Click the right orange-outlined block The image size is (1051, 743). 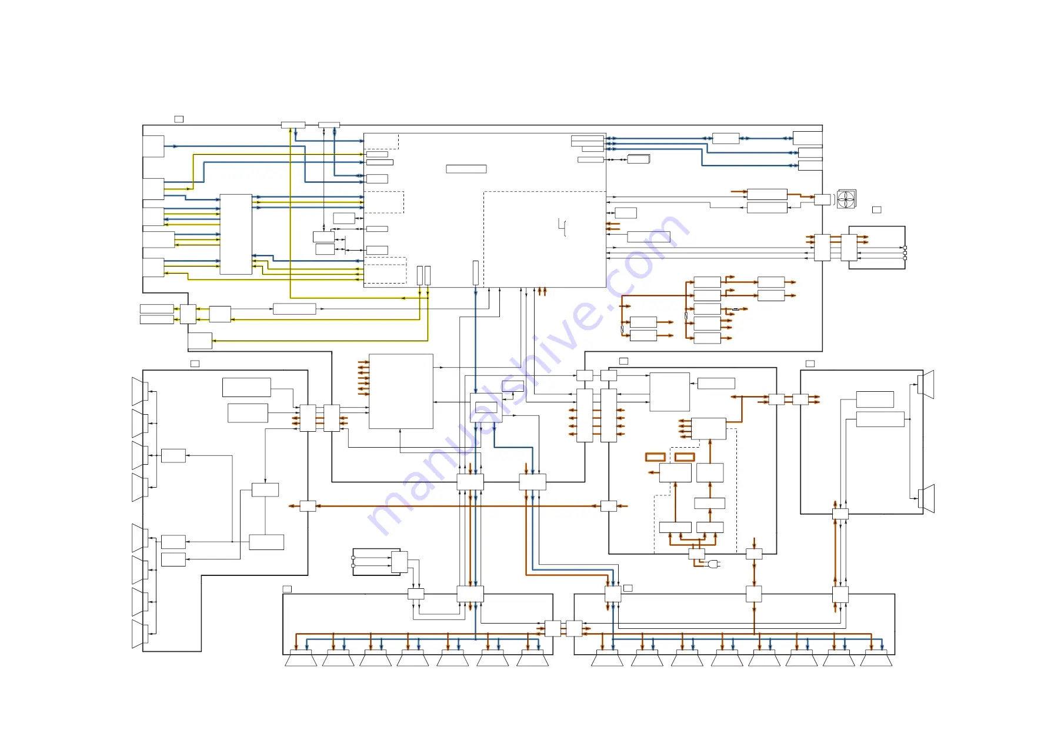tap(685, 457)
